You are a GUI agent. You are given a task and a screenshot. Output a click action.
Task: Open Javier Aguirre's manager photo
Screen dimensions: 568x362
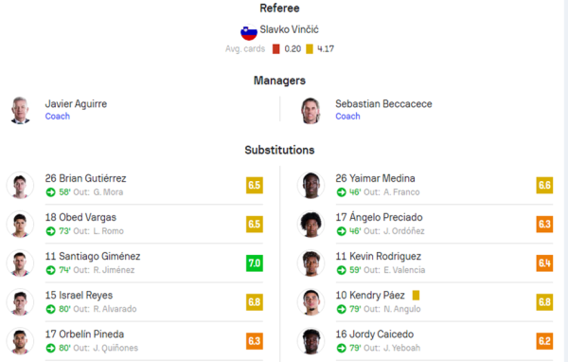(20, 110)
